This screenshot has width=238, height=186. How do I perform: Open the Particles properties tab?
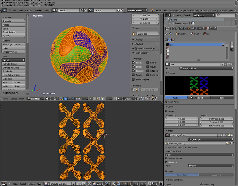pos(211,28)
